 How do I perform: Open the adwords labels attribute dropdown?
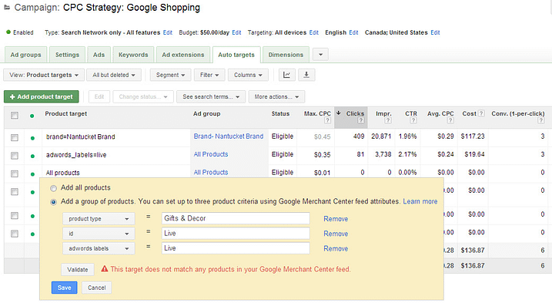[99, 248]
